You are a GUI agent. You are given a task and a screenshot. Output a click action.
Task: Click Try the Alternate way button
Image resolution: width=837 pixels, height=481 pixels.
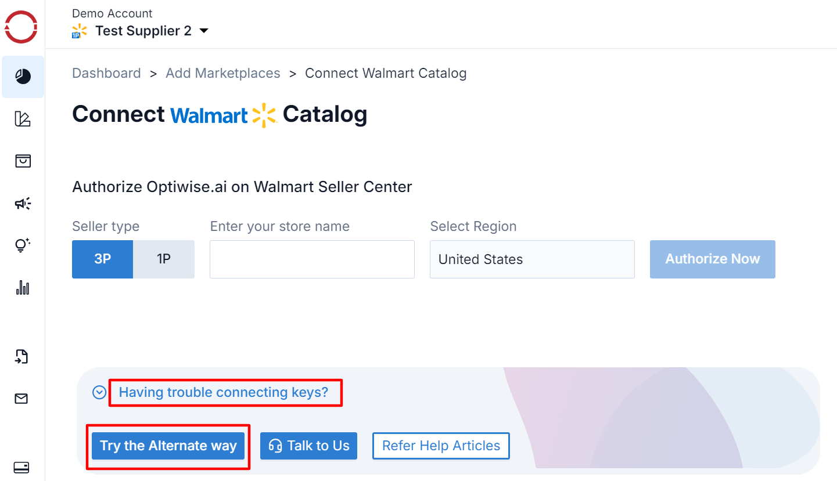pos(168,446)
